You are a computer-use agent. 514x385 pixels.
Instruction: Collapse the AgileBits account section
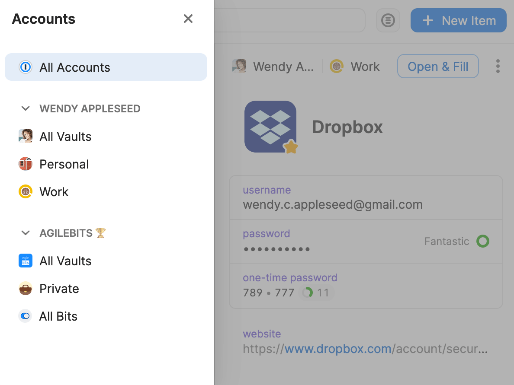pos(26,233)
